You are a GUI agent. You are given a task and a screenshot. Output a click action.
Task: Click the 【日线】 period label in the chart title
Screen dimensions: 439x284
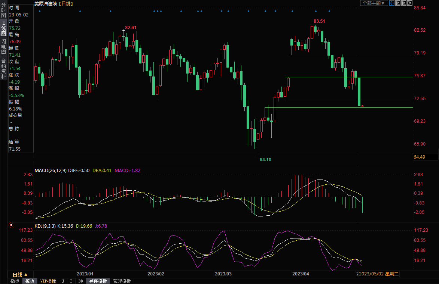tap(66, 3)
